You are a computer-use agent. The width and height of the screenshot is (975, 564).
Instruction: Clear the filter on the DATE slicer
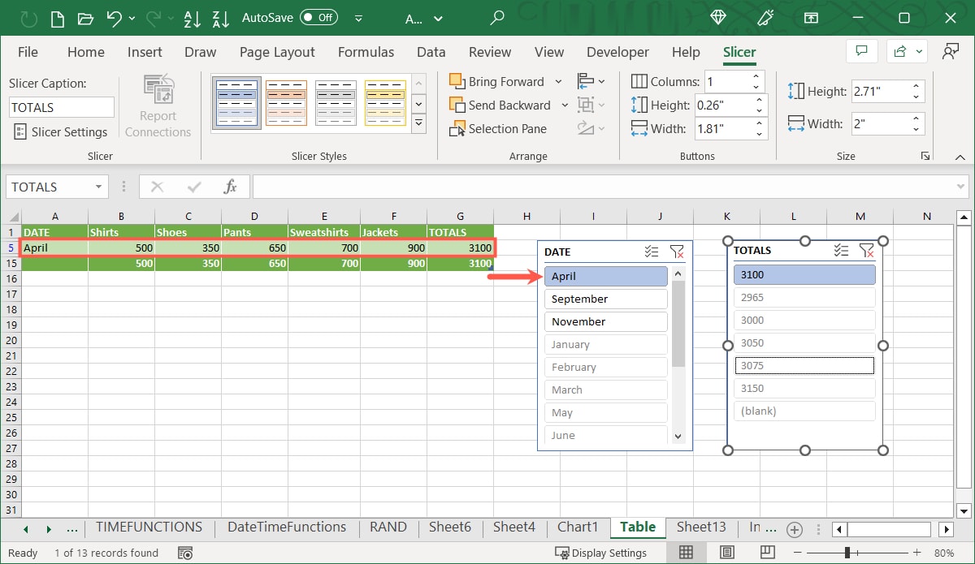tap(678, 252)
